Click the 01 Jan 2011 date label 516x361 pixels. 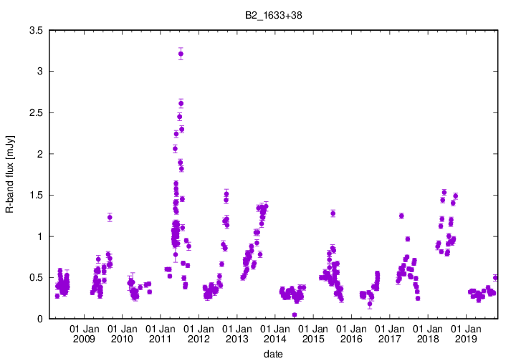(x=160, y=333)
